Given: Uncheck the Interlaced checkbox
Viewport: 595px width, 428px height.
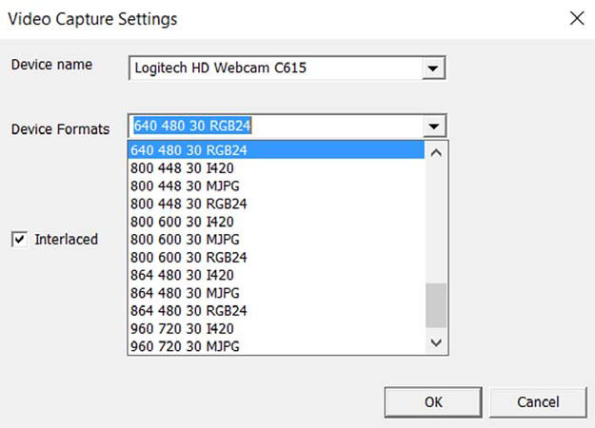Looking at the screenshot, I should (x=19, y=240).
